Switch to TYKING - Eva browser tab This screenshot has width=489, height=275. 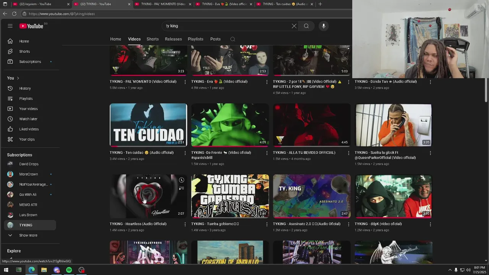[x=223, y=4]
